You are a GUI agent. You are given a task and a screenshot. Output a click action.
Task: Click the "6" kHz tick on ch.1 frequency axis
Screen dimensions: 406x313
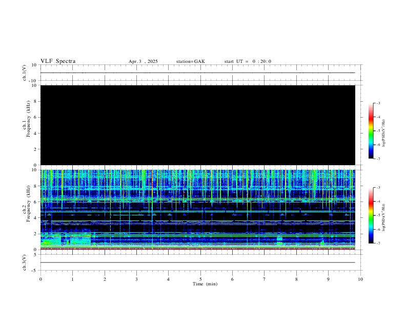click(35, 117)
